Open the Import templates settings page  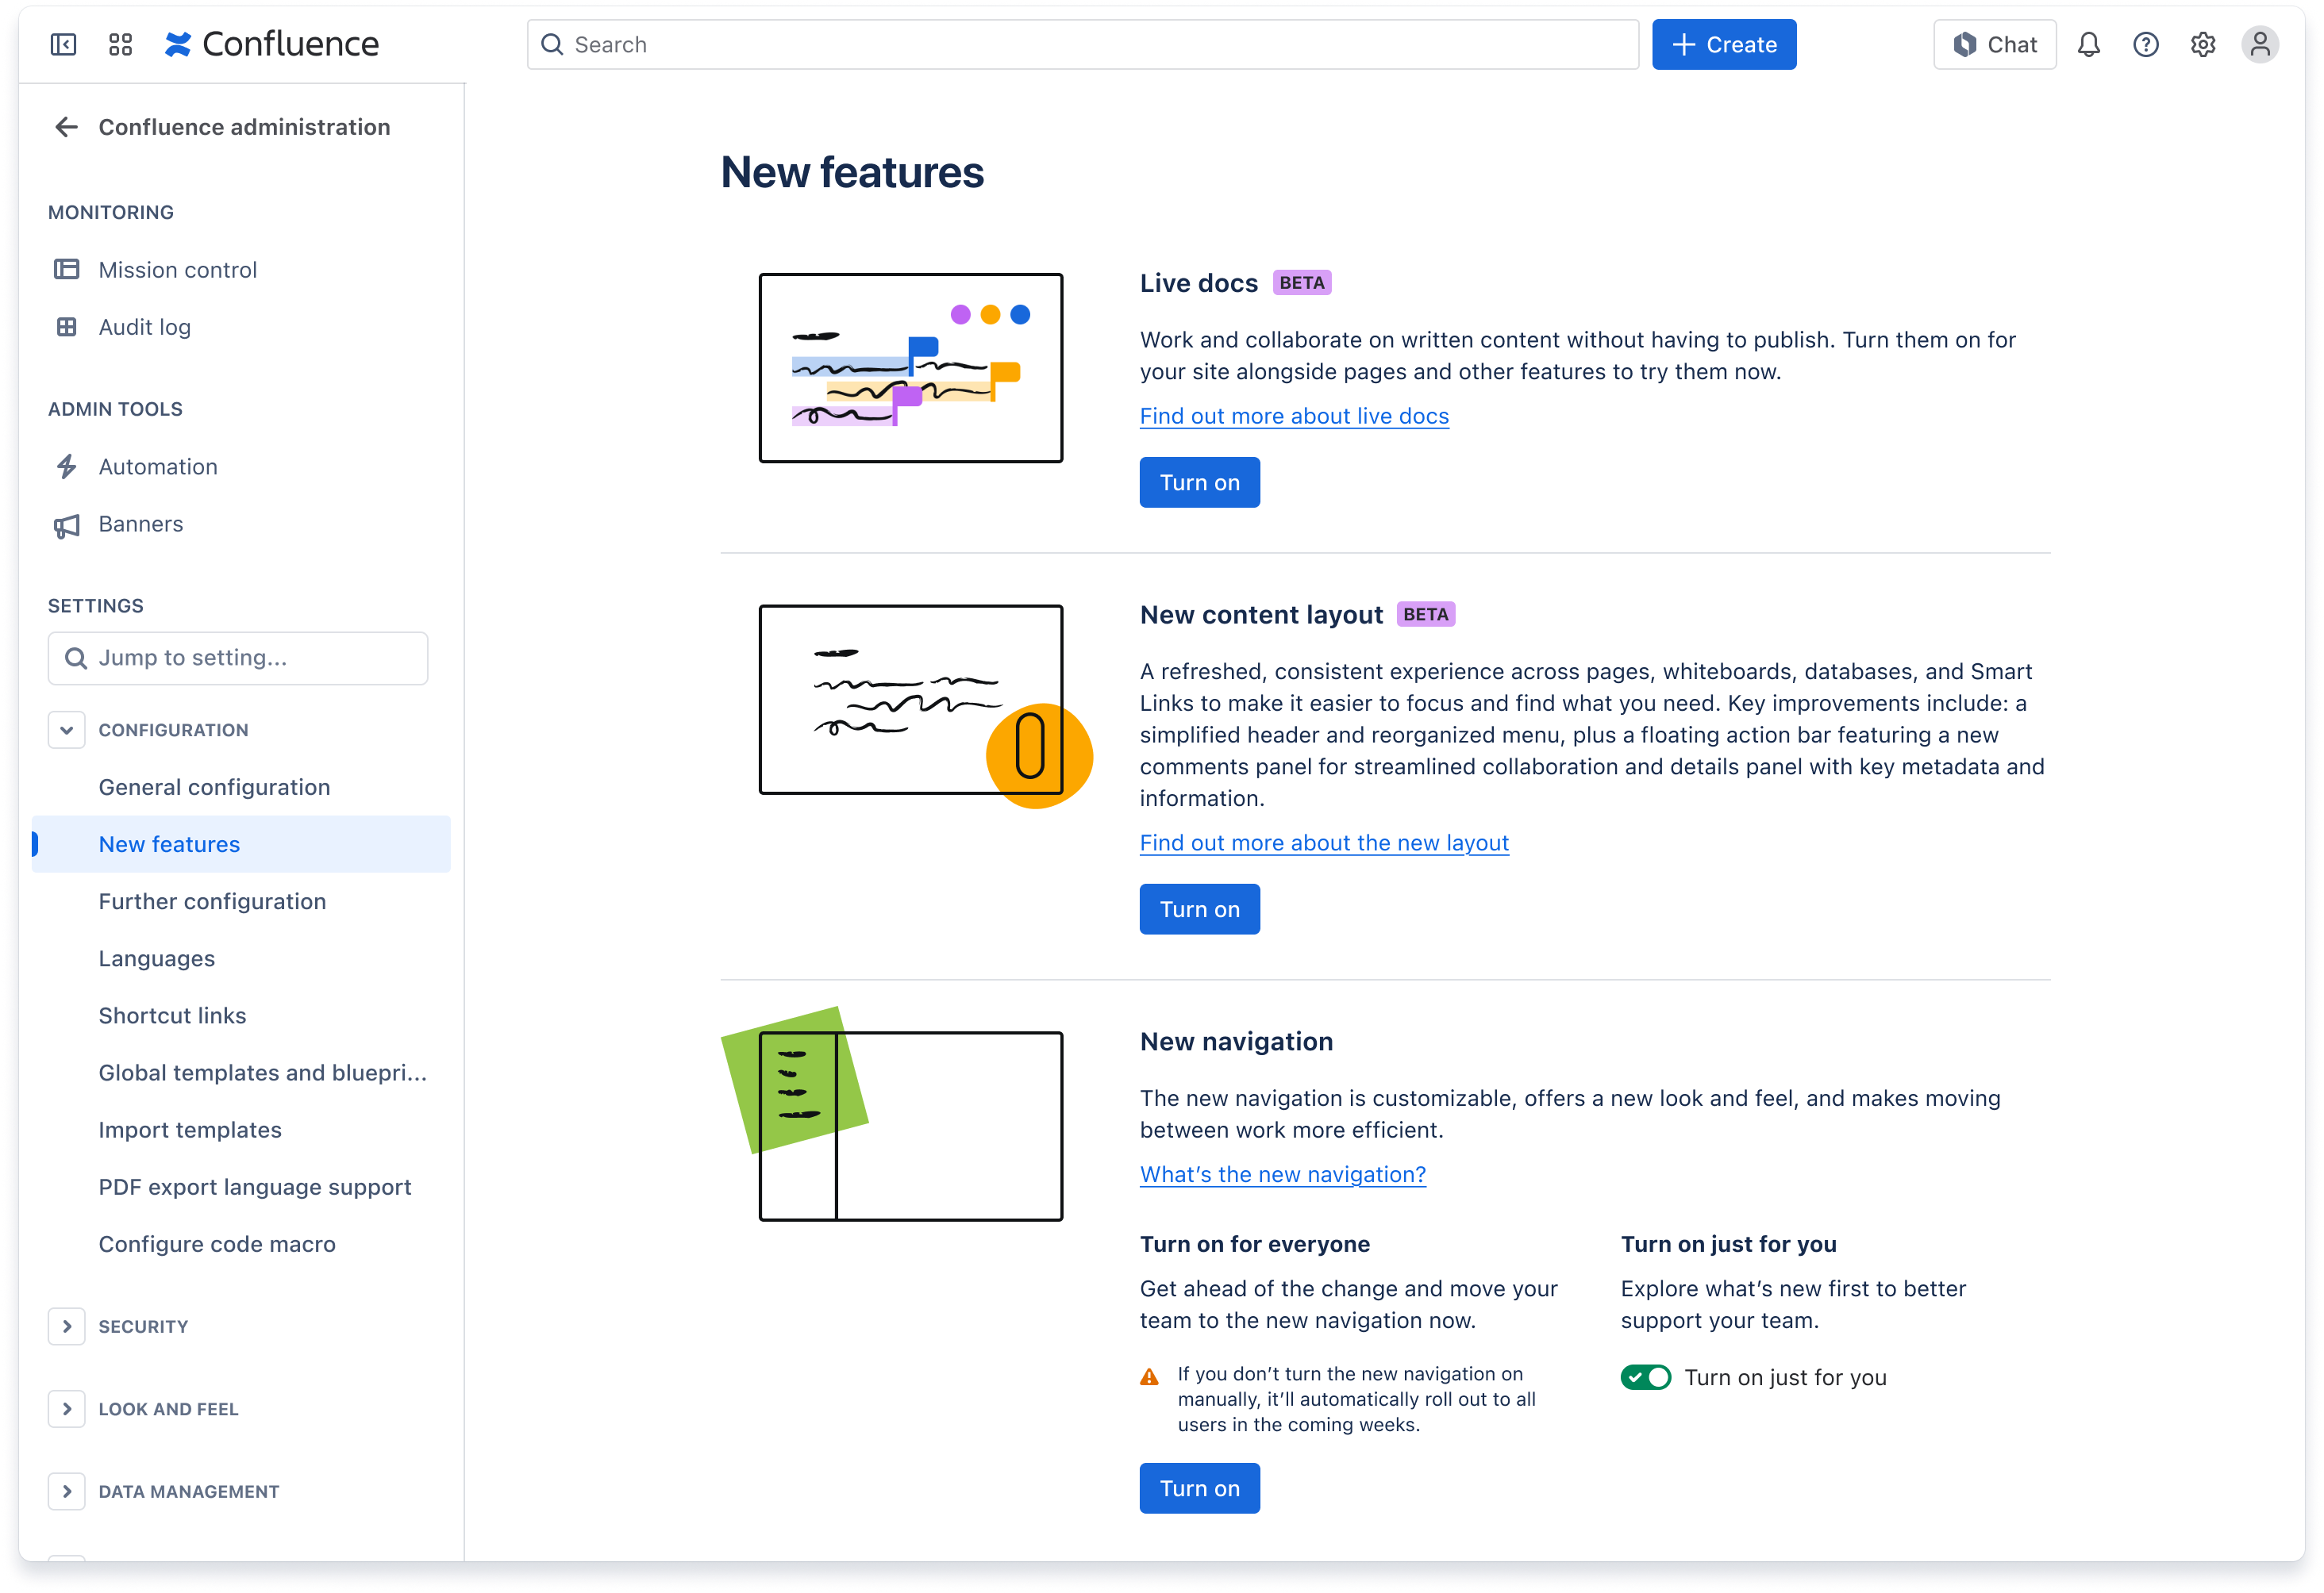click(x=190, y=1129)
